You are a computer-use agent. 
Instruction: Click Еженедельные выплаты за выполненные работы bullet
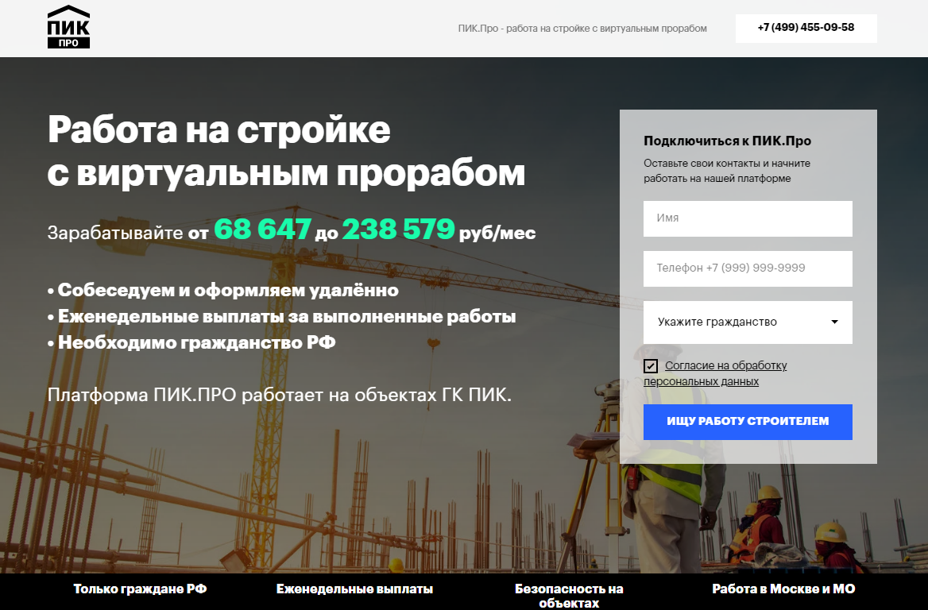point(282,317)
